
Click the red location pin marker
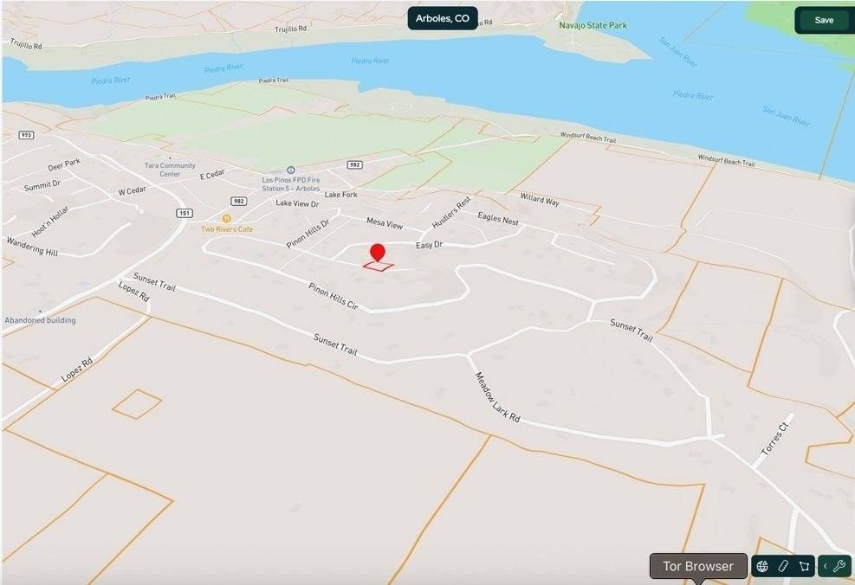[378, 254]
